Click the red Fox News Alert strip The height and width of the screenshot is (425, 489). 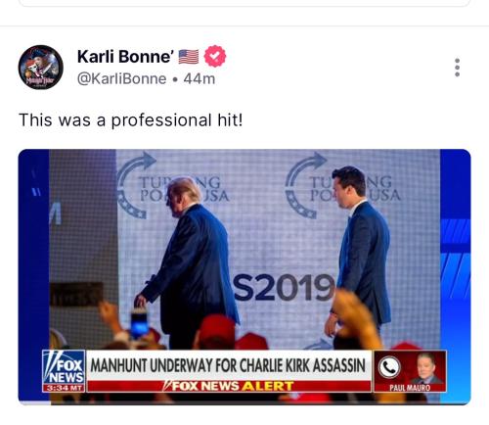(x=229, y=386)
